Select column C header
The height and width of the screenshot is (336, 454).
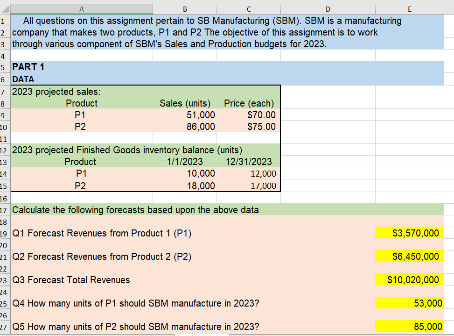pos(249,9)
